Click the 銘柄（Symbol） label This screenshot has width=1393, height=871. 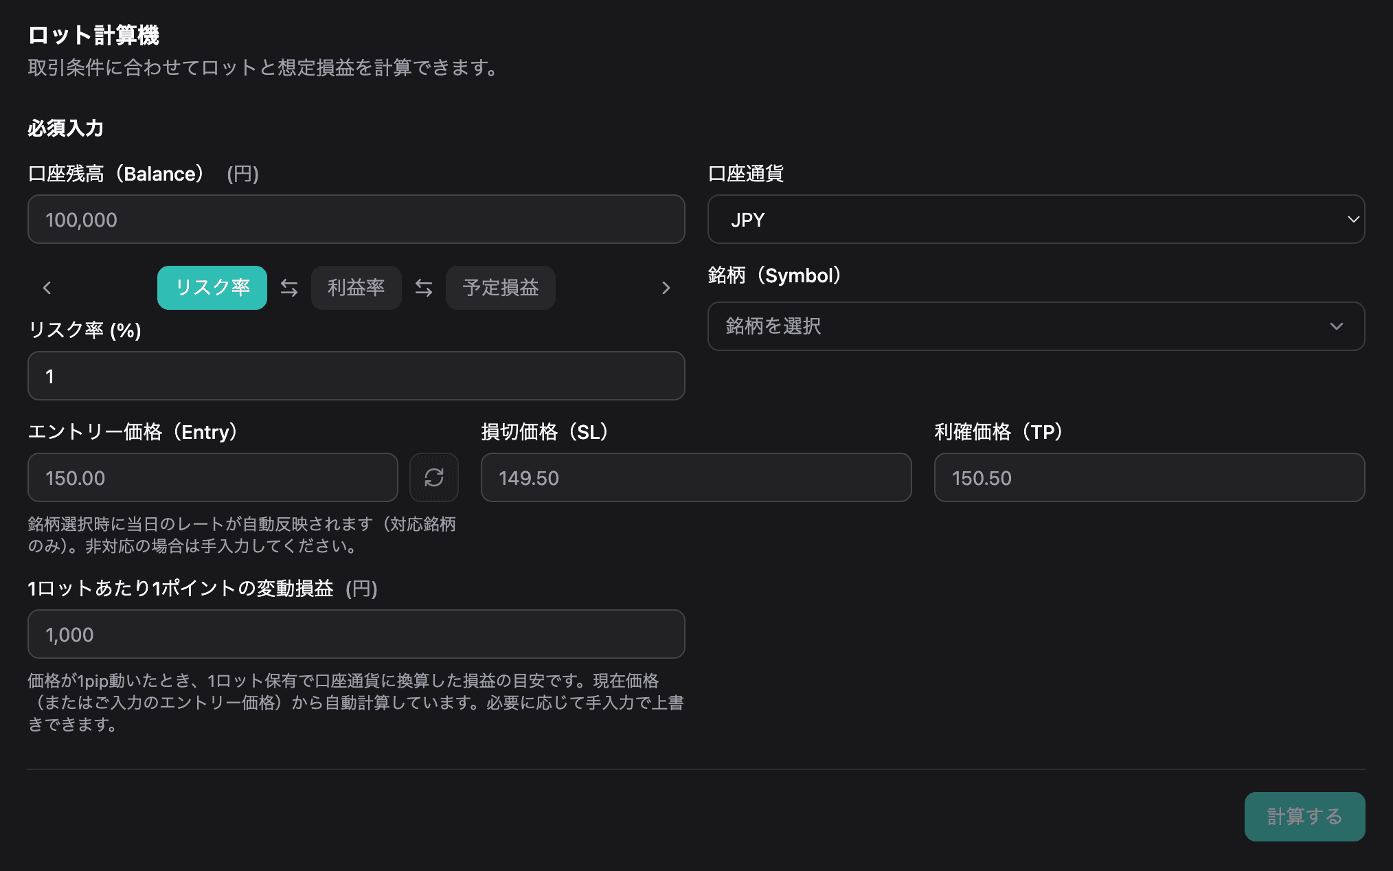pos(775,275)
